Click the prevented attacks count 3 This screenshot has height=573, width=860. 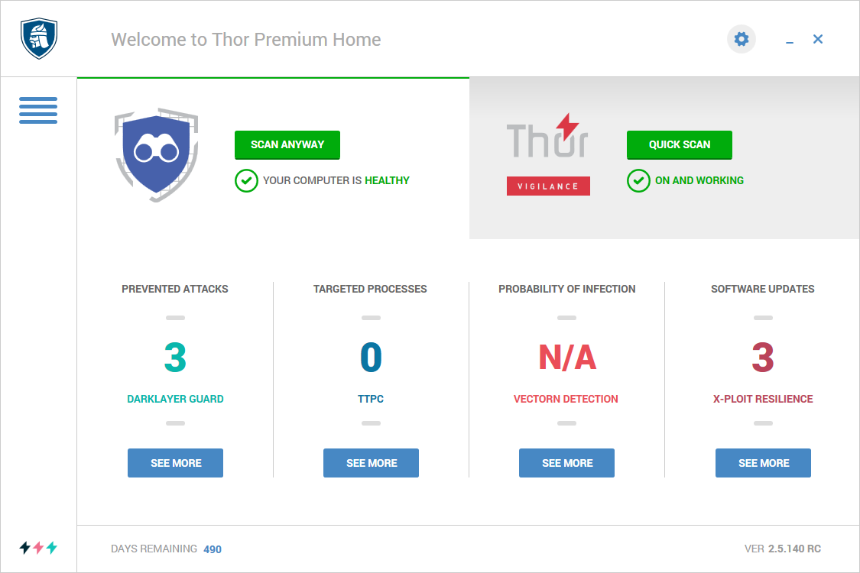[176, 358]
